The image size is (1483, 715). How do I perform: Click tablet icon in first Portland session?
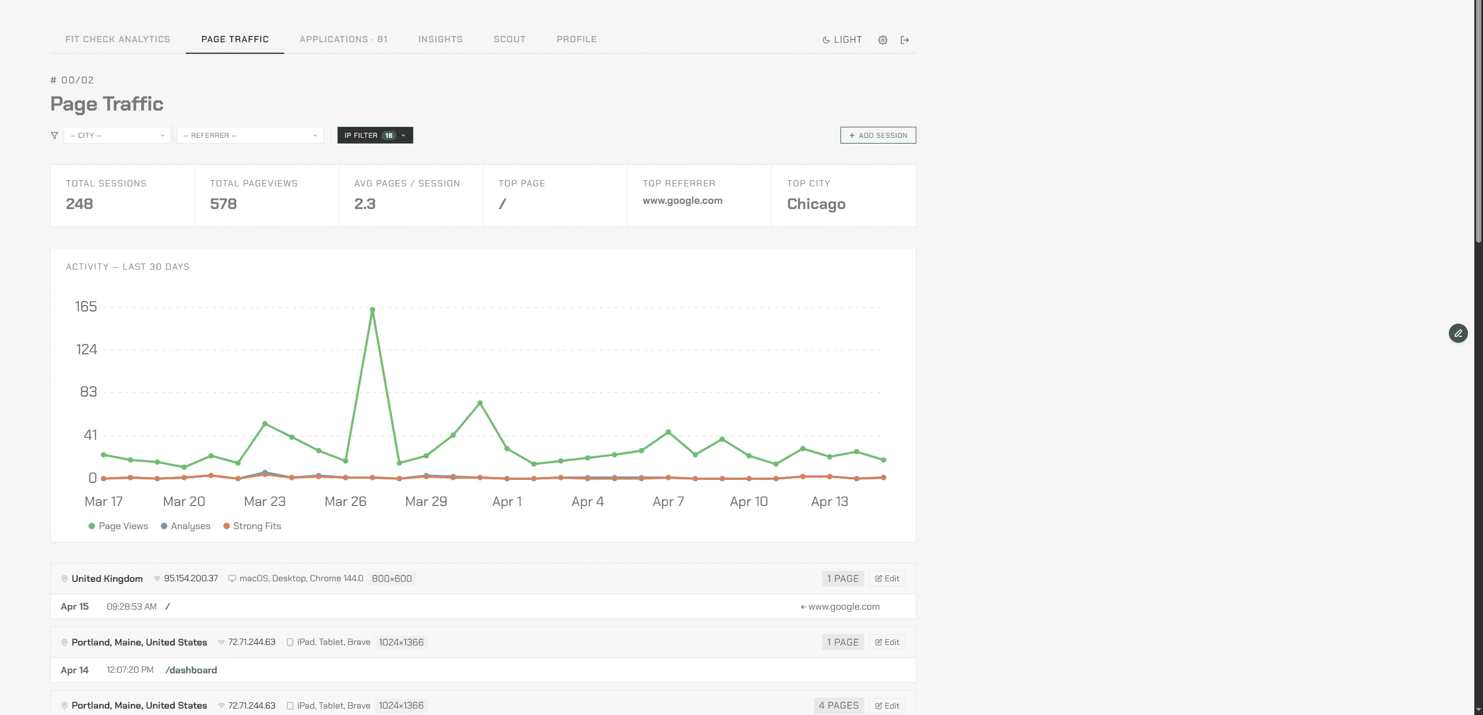point(290,642)
